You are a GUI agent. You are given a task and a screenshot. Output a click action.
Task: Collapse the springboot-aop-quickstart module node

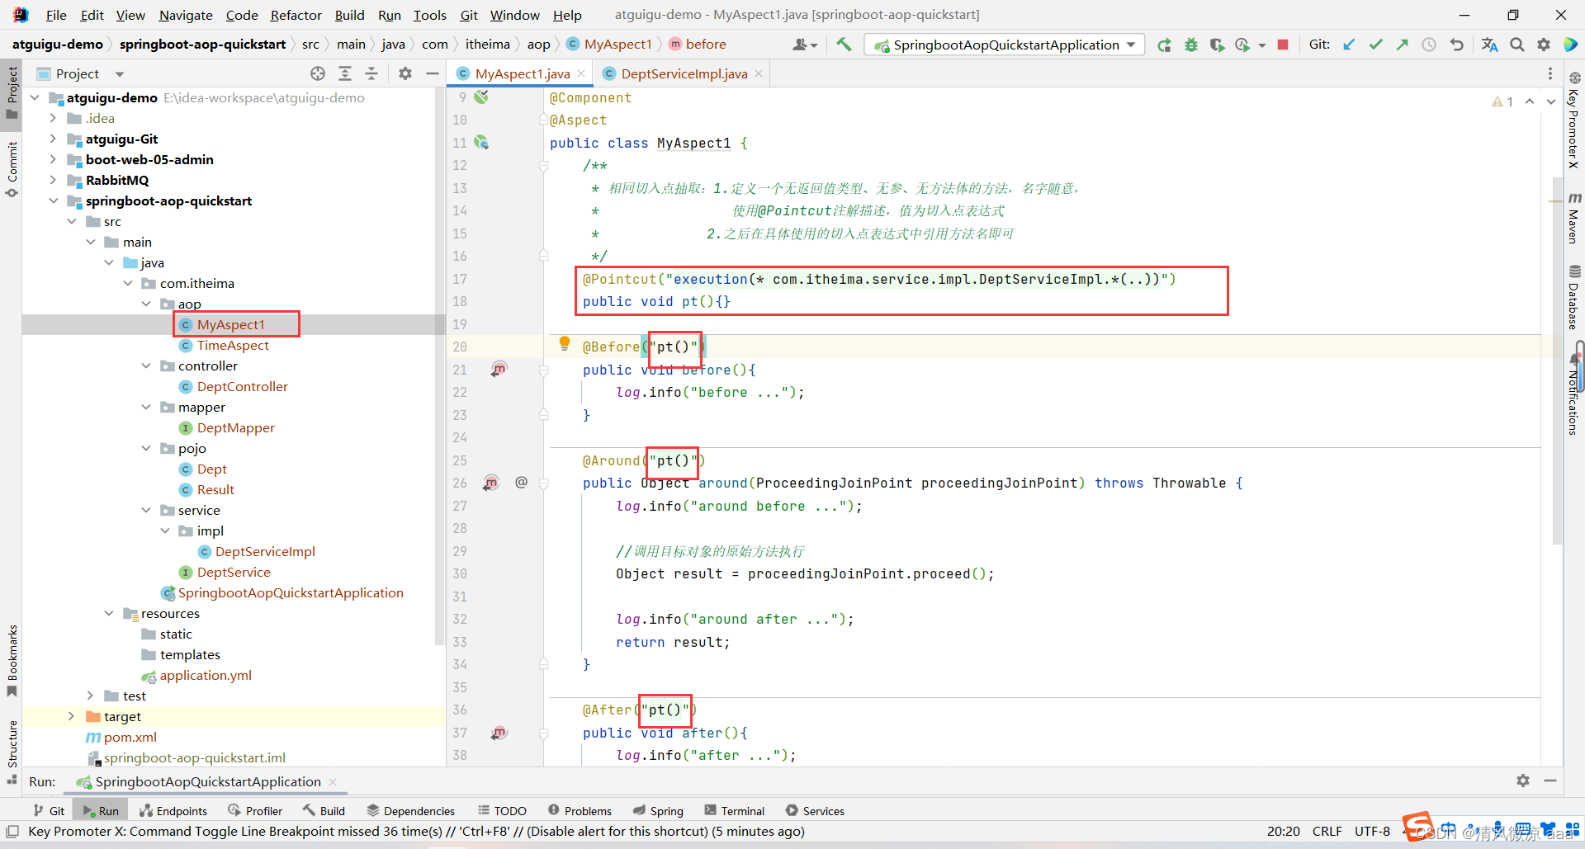coord(54,200)
